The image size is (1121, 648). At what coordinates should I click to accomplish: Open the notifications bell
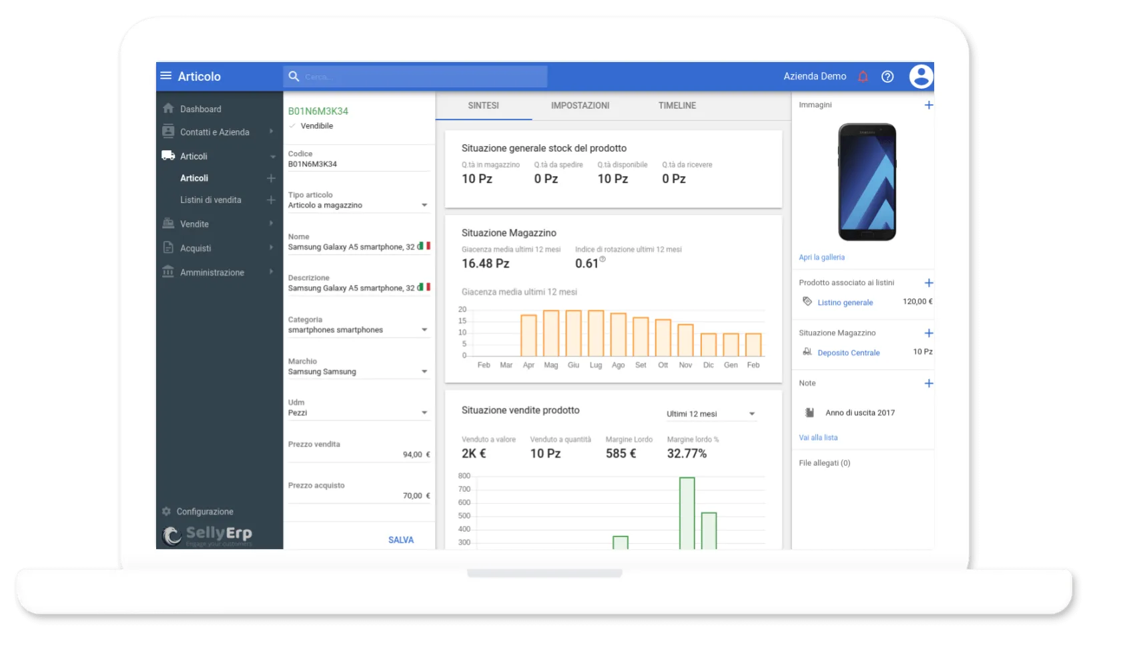point(863,77)
